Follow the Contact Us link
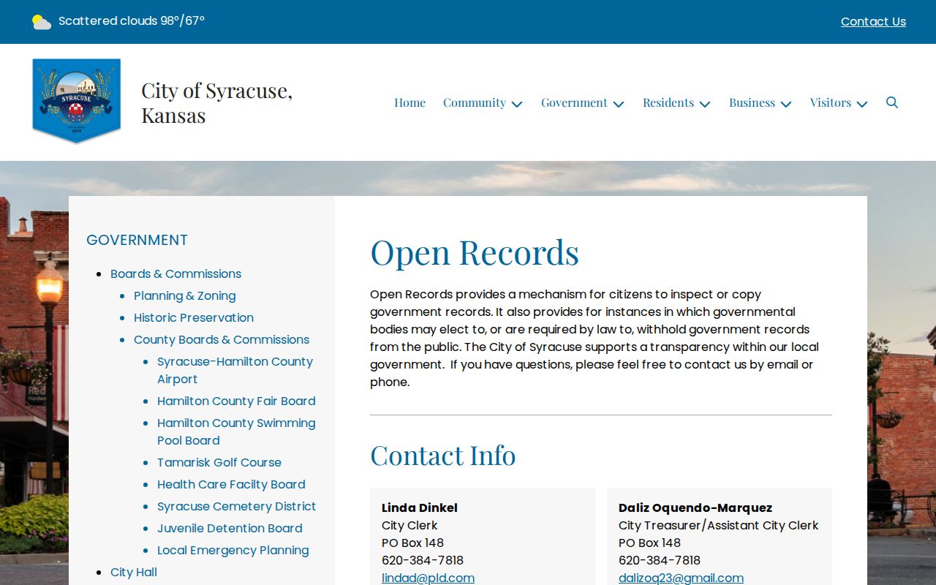This screenshot has width=936, height=585. pyautogui.click(x=873, y=22)
